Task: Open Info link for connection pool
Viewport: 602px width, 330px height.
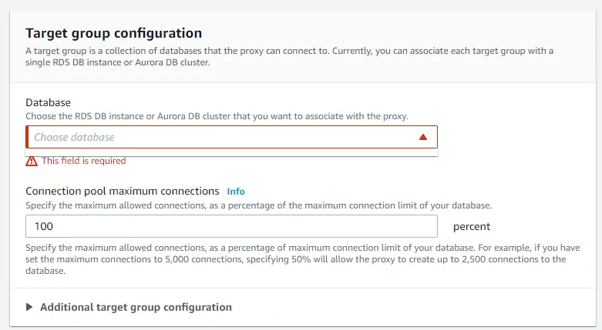Action: click(236, 191)
